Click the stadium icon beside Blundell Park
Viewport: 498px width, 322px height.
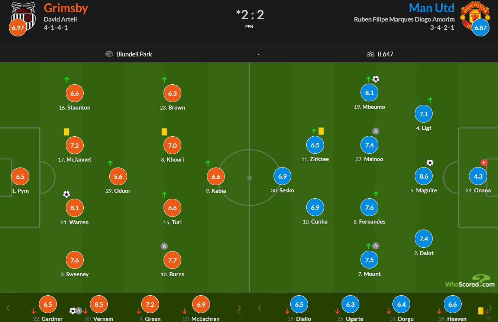tap(109, 54)
